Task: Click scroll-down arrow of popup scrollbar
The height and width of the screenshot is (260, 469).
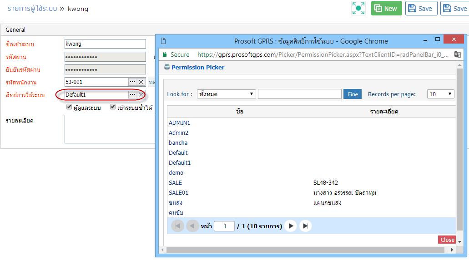Action: (x=460, y=242)
